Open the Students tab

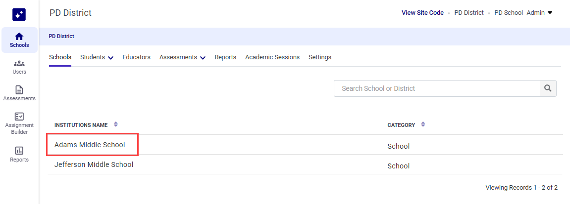pos(93,57)
